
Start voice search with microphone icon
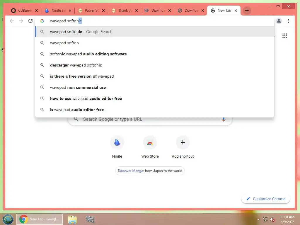coord(224,120)
